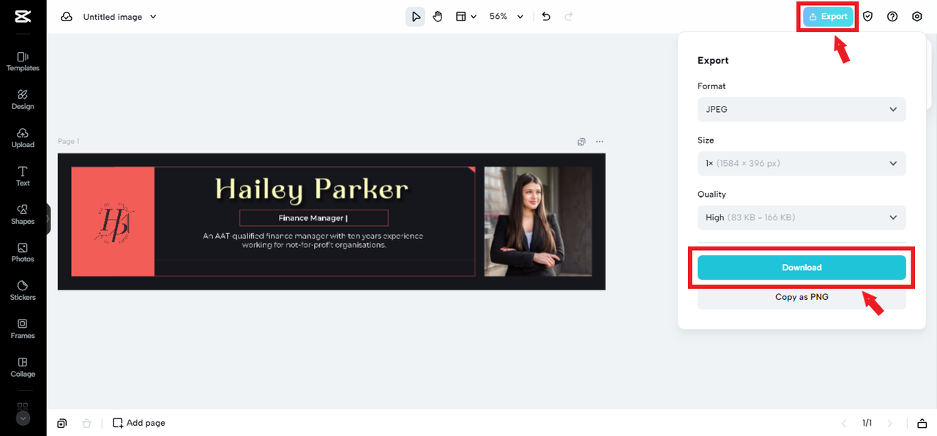Select the pointer selection tool
This screenshot has width=937, height=436.
[x=416, y=16]
